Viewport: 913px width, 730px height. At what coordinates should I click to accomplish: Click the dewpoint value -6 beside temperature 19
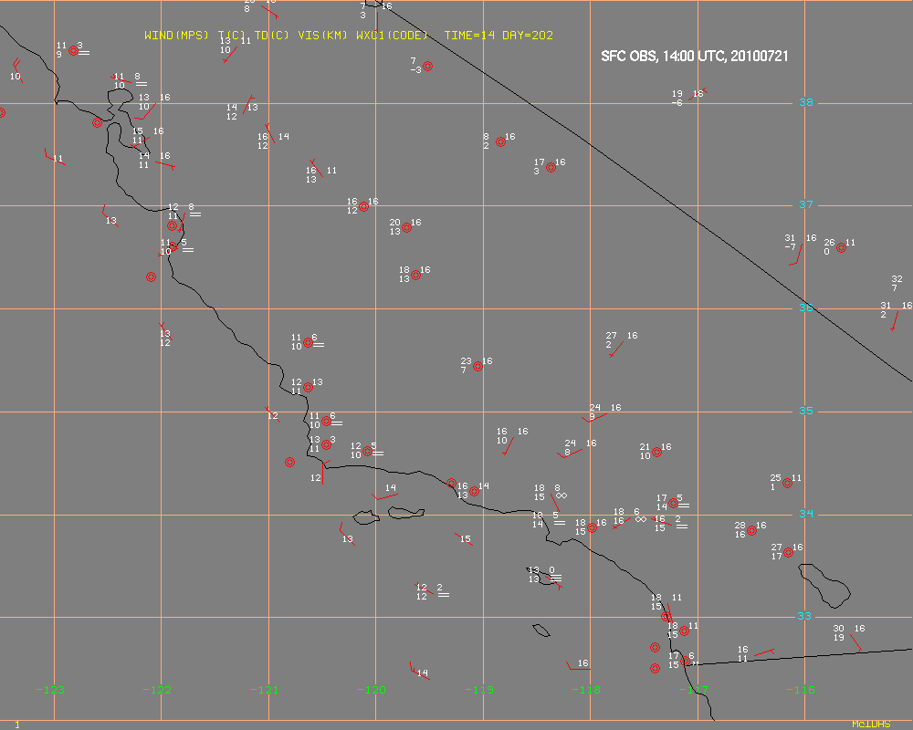(677, 103)
